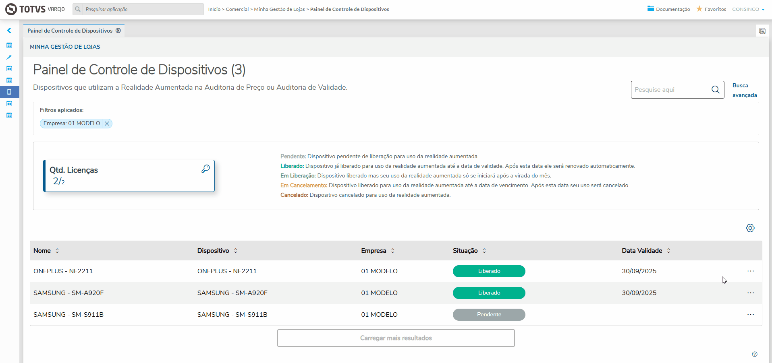
Task: Collapse the left sidebar with the arrow
Action: (9, 31)
